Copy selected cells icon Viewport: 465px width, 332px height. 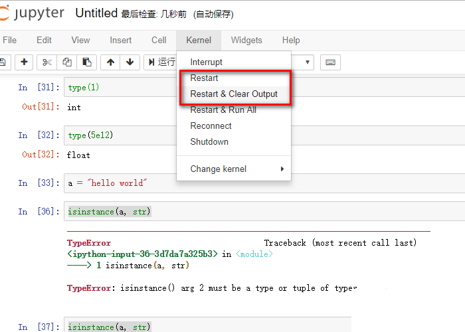[x=66, y=62]
